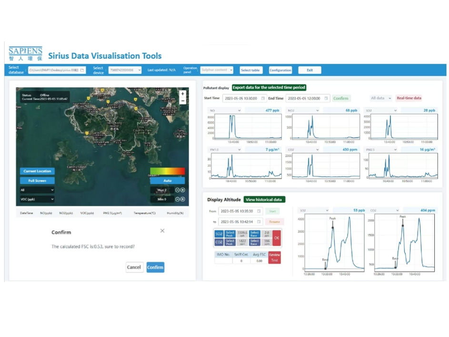Image resolution: width=449 pixels, height=337 pixels.
Task: Click Select table in top bar
Action: 250,70
